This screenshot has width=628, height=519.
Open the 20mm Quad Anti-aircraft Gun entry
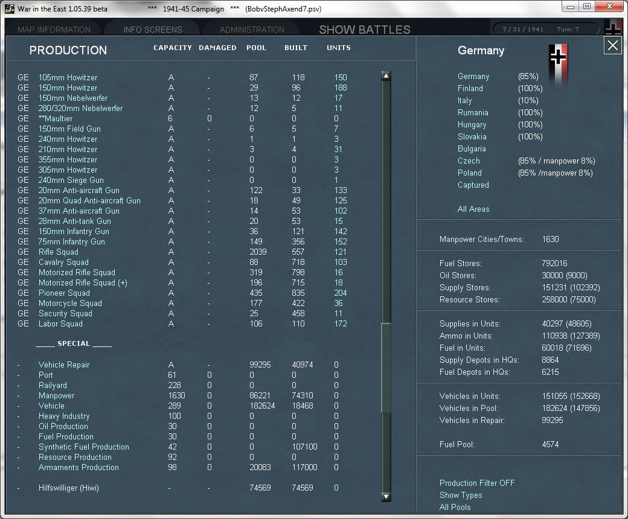pyautogui.click(x=89, y=201)
